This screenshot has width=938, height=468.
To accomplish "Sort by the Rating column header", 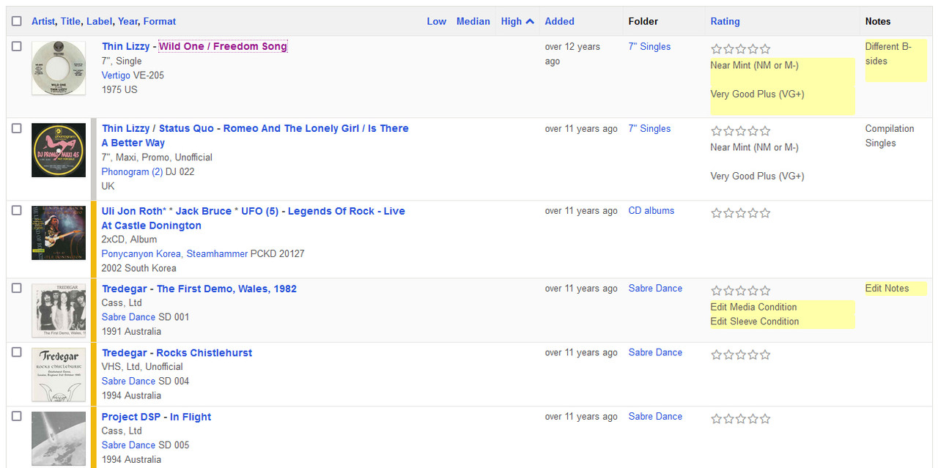I will pos(725,21).
